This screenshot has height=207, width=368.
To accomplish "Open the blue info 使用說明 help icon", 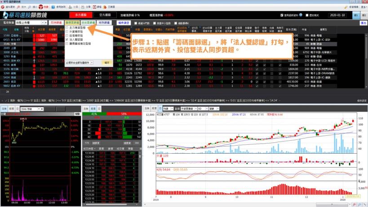I will [53, 7].
